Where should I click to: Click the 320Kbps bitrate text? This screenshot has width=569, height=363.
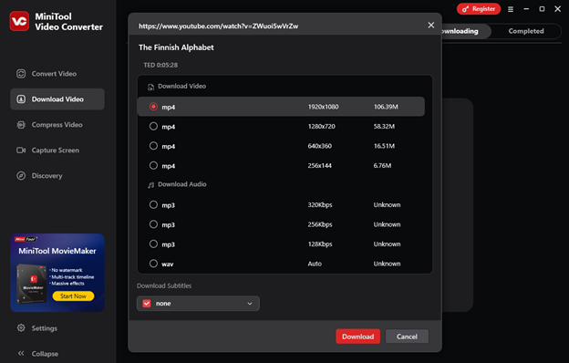click(x=320, y=204)
